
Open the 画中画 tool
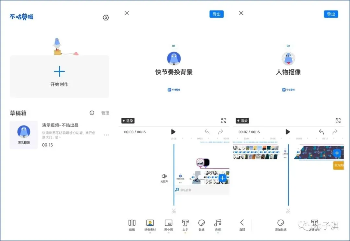pyautogui.click(x=169, y=225)
